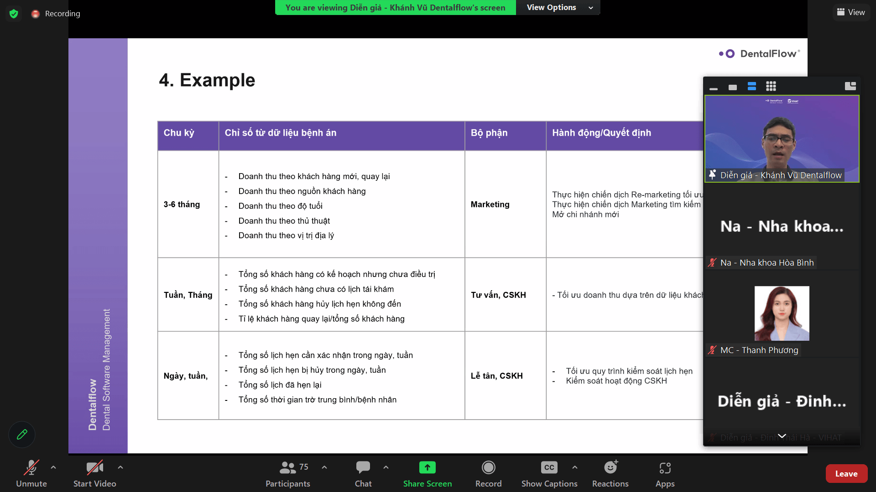Expand video options arrow next to Start Video
The width and height of the screenshot is (876, 492).
120,467
